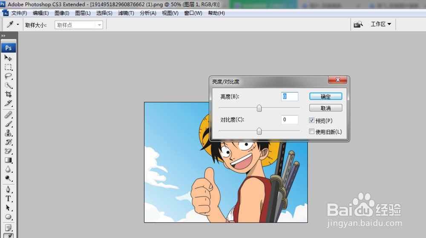
Task: Open the 滤镜(T) menu
Action: [x=126, y=13]
